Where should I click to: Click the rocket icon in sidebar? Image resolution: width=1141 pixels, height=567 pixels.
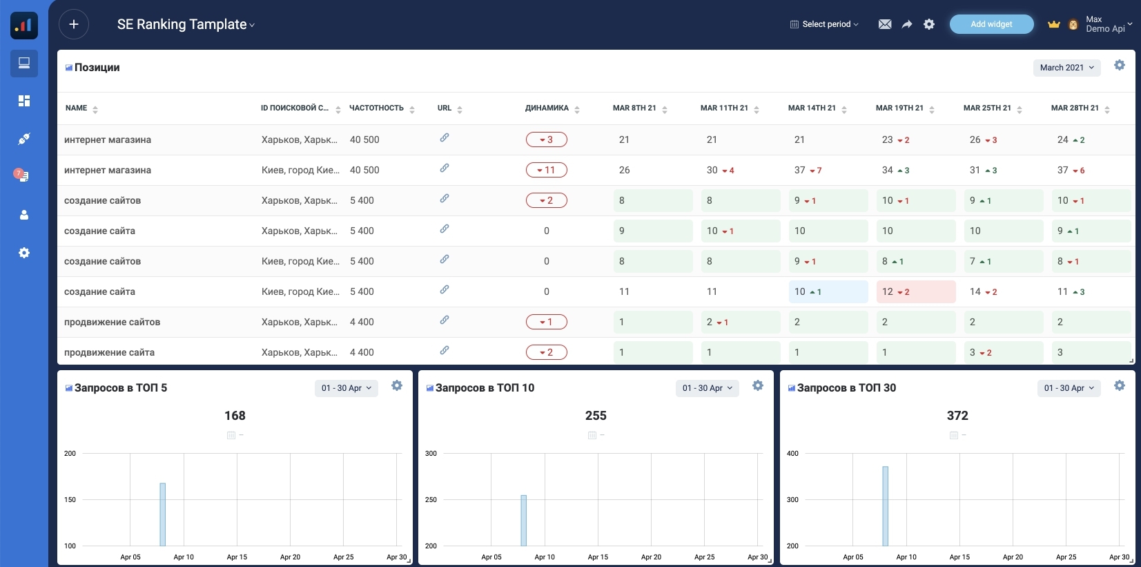pyautogui.click(x=24, y=139)
